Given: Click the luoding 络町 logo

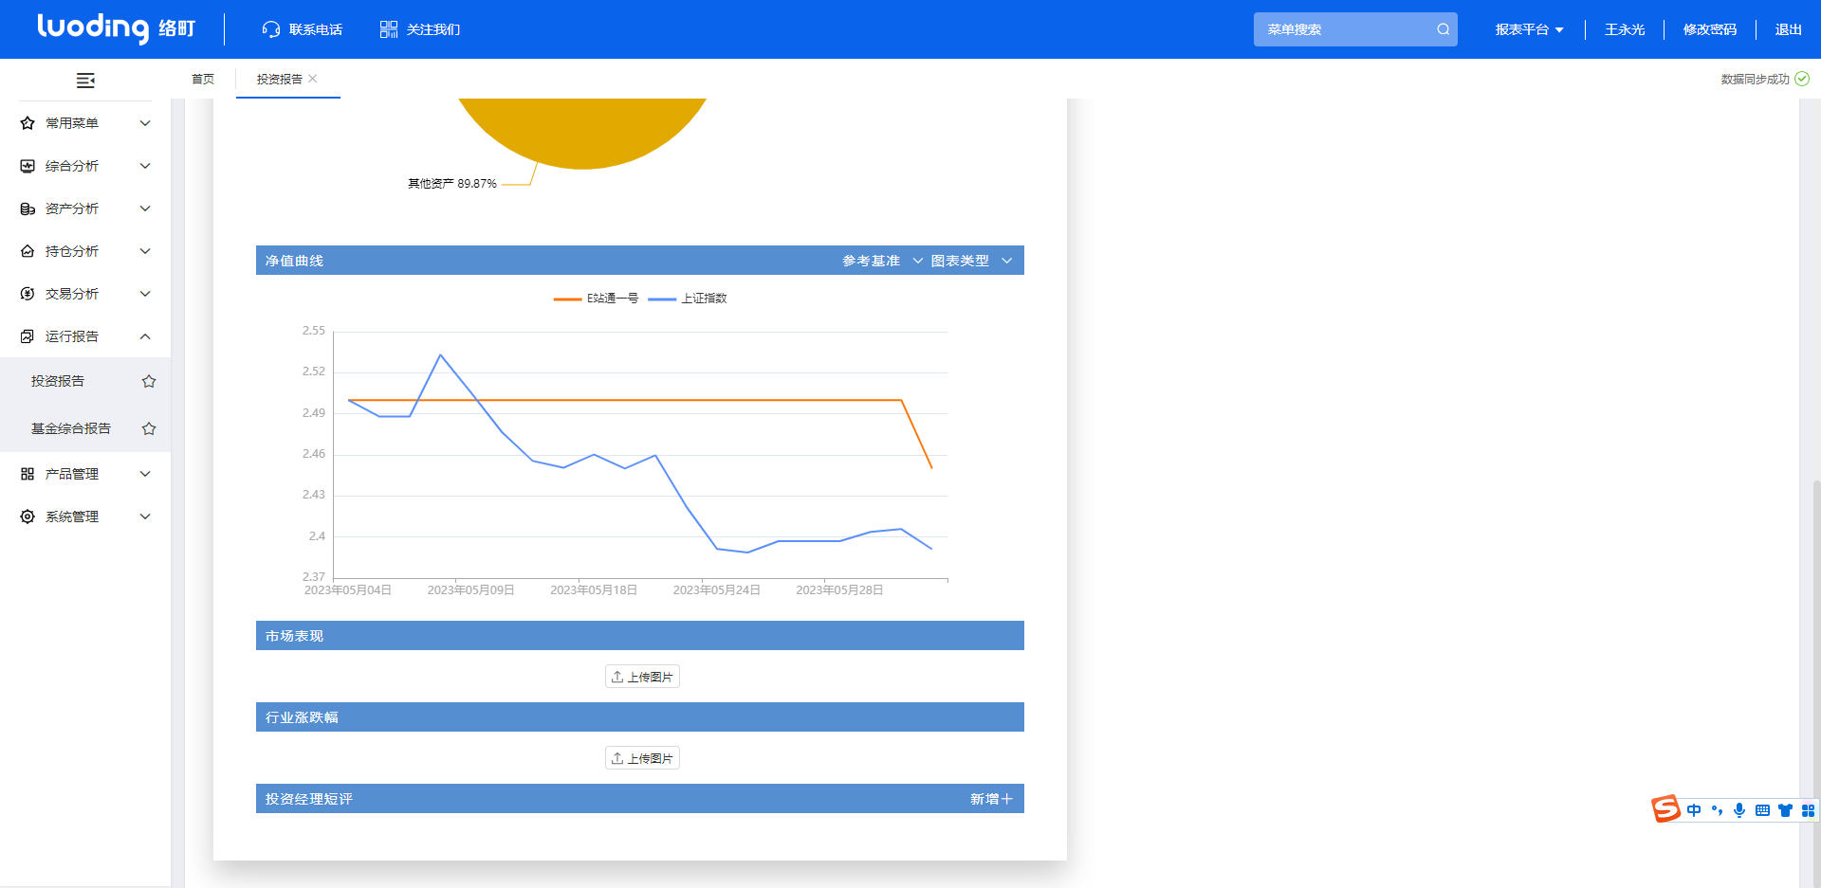Looking at the screenshot, I should [116, 28].
